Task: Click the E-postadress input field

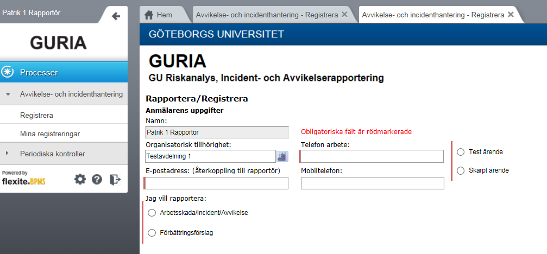Action: pyautogui.click(x=217, y=183)
